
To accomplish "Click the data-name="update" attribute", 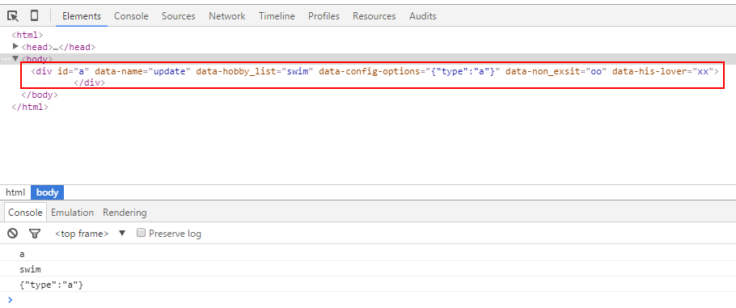I will [x=142, y=71].
